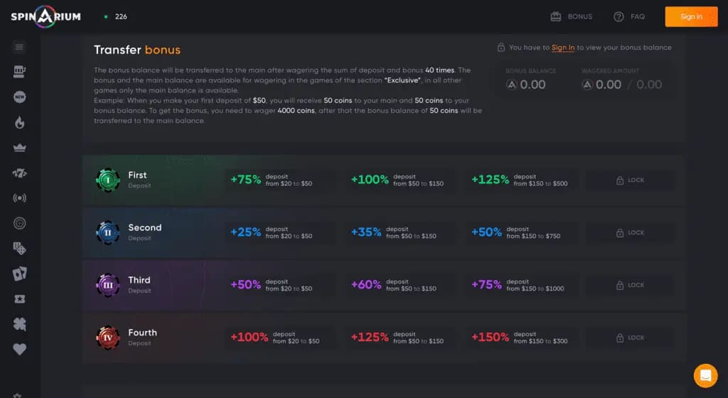This screenshot has height=398, width=728.
Task: Follow the Sign In link for bonus balance
Action: click(563, 48)
